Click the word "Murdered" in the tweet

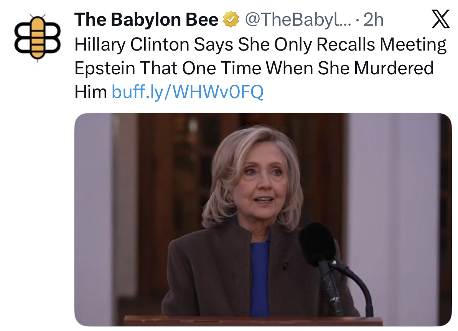394,69
